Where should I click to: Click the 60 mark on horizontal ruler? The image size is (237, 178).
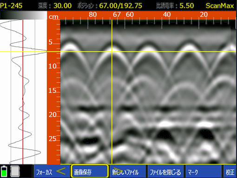(x=130, y=14)
